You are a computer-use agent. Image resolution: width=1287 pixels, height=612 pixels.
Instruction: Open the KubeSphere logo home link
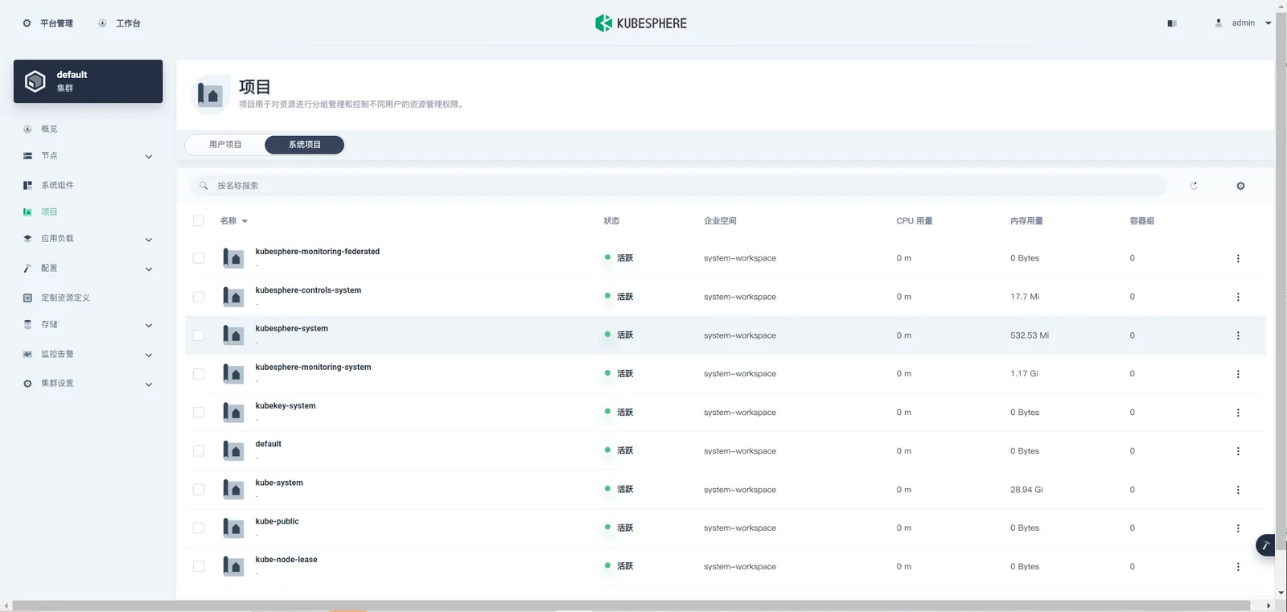click(x=641, y=23)
